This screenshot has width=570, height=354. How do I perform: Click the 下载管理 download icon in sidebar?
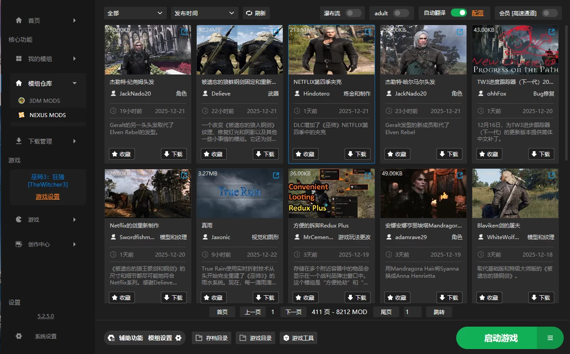point(18,141)
